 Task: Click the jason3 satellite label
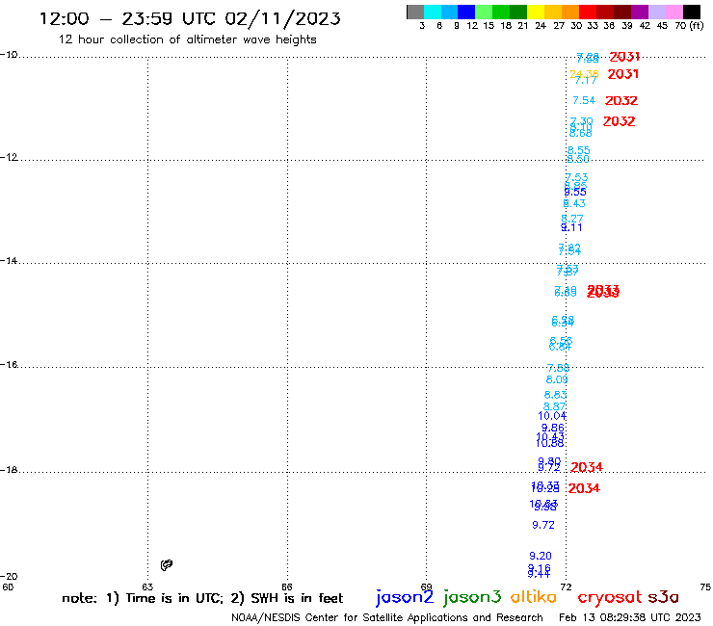pos(472,597)
